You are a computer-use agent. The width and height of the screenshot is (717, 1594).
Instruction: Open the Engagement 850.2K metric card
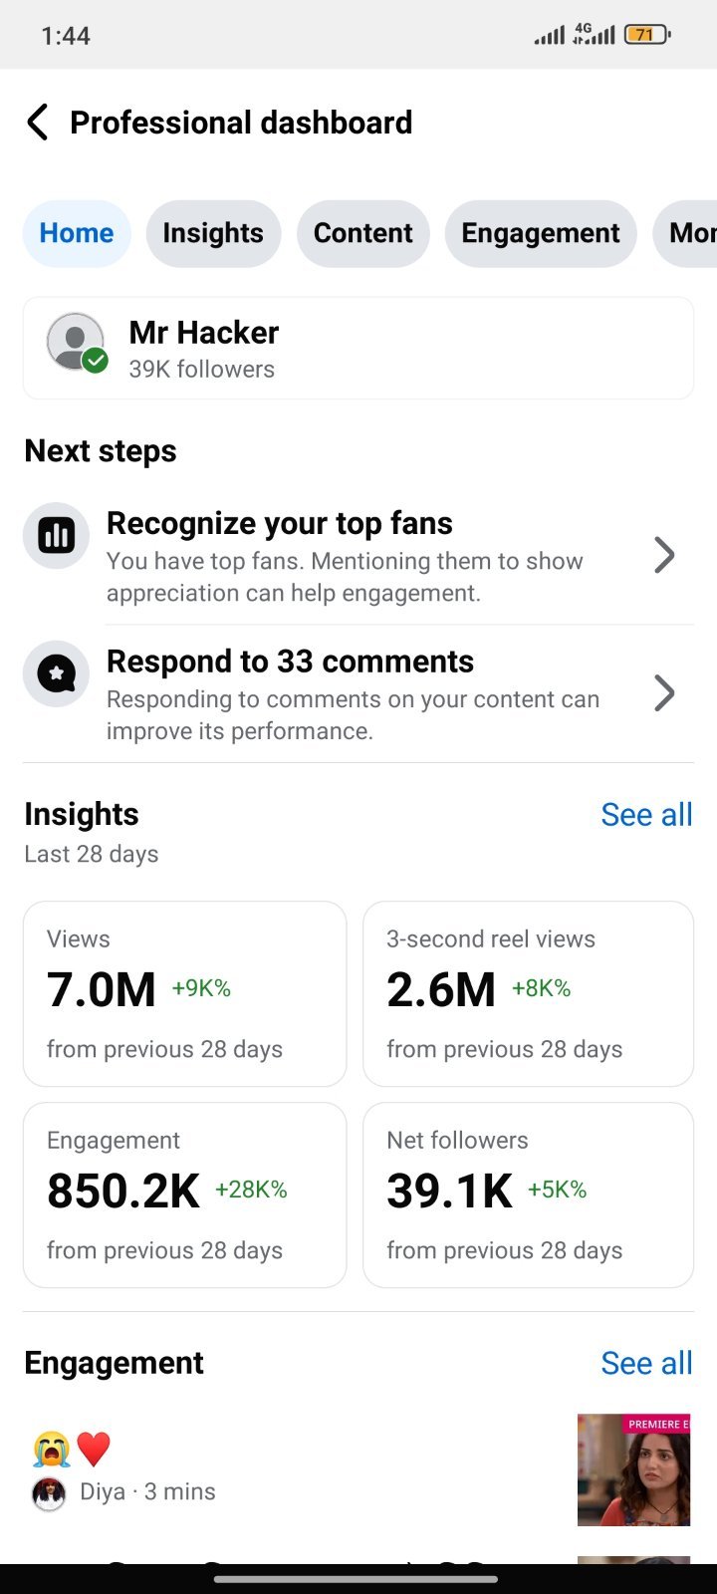[185, 1195]
